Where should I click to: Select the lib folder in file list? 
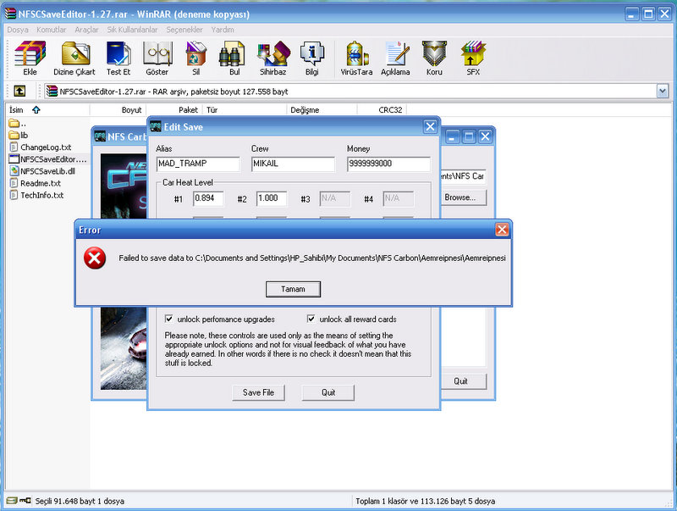pos(18,136)
